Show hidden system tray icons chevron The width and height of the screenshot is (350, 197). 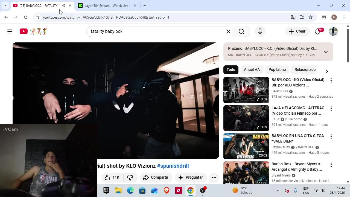tap(278, 190)
